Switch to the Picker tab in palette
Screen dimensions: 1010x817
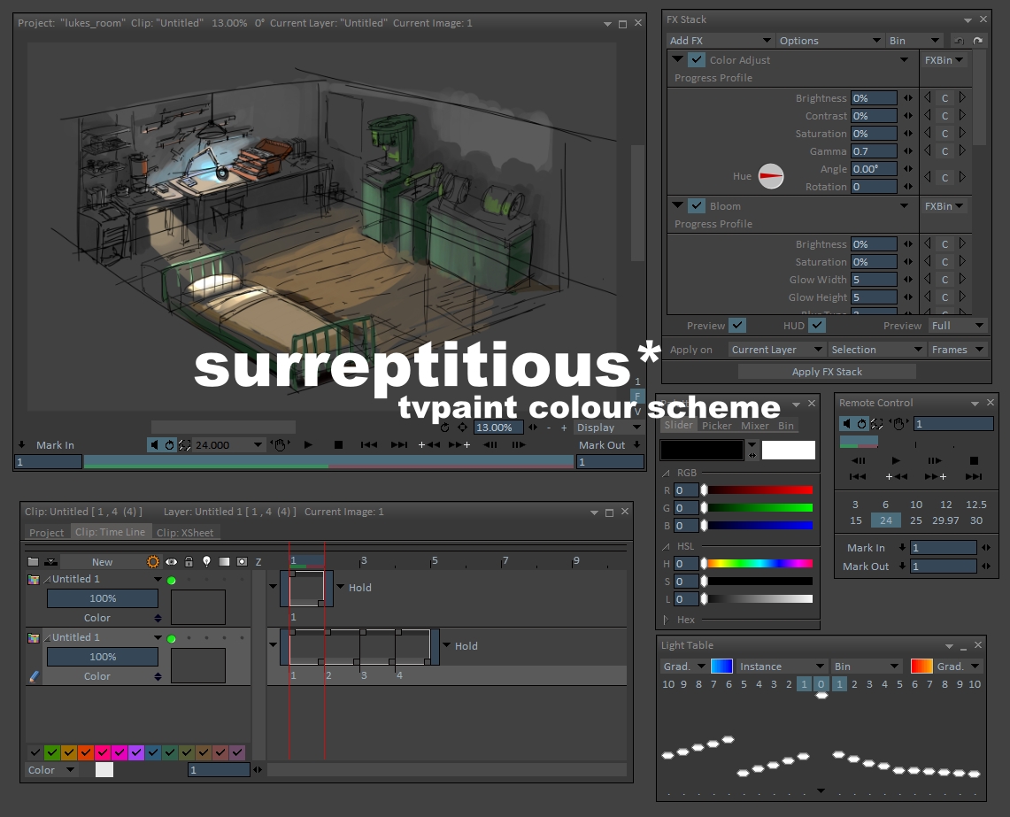click(717, 425)
